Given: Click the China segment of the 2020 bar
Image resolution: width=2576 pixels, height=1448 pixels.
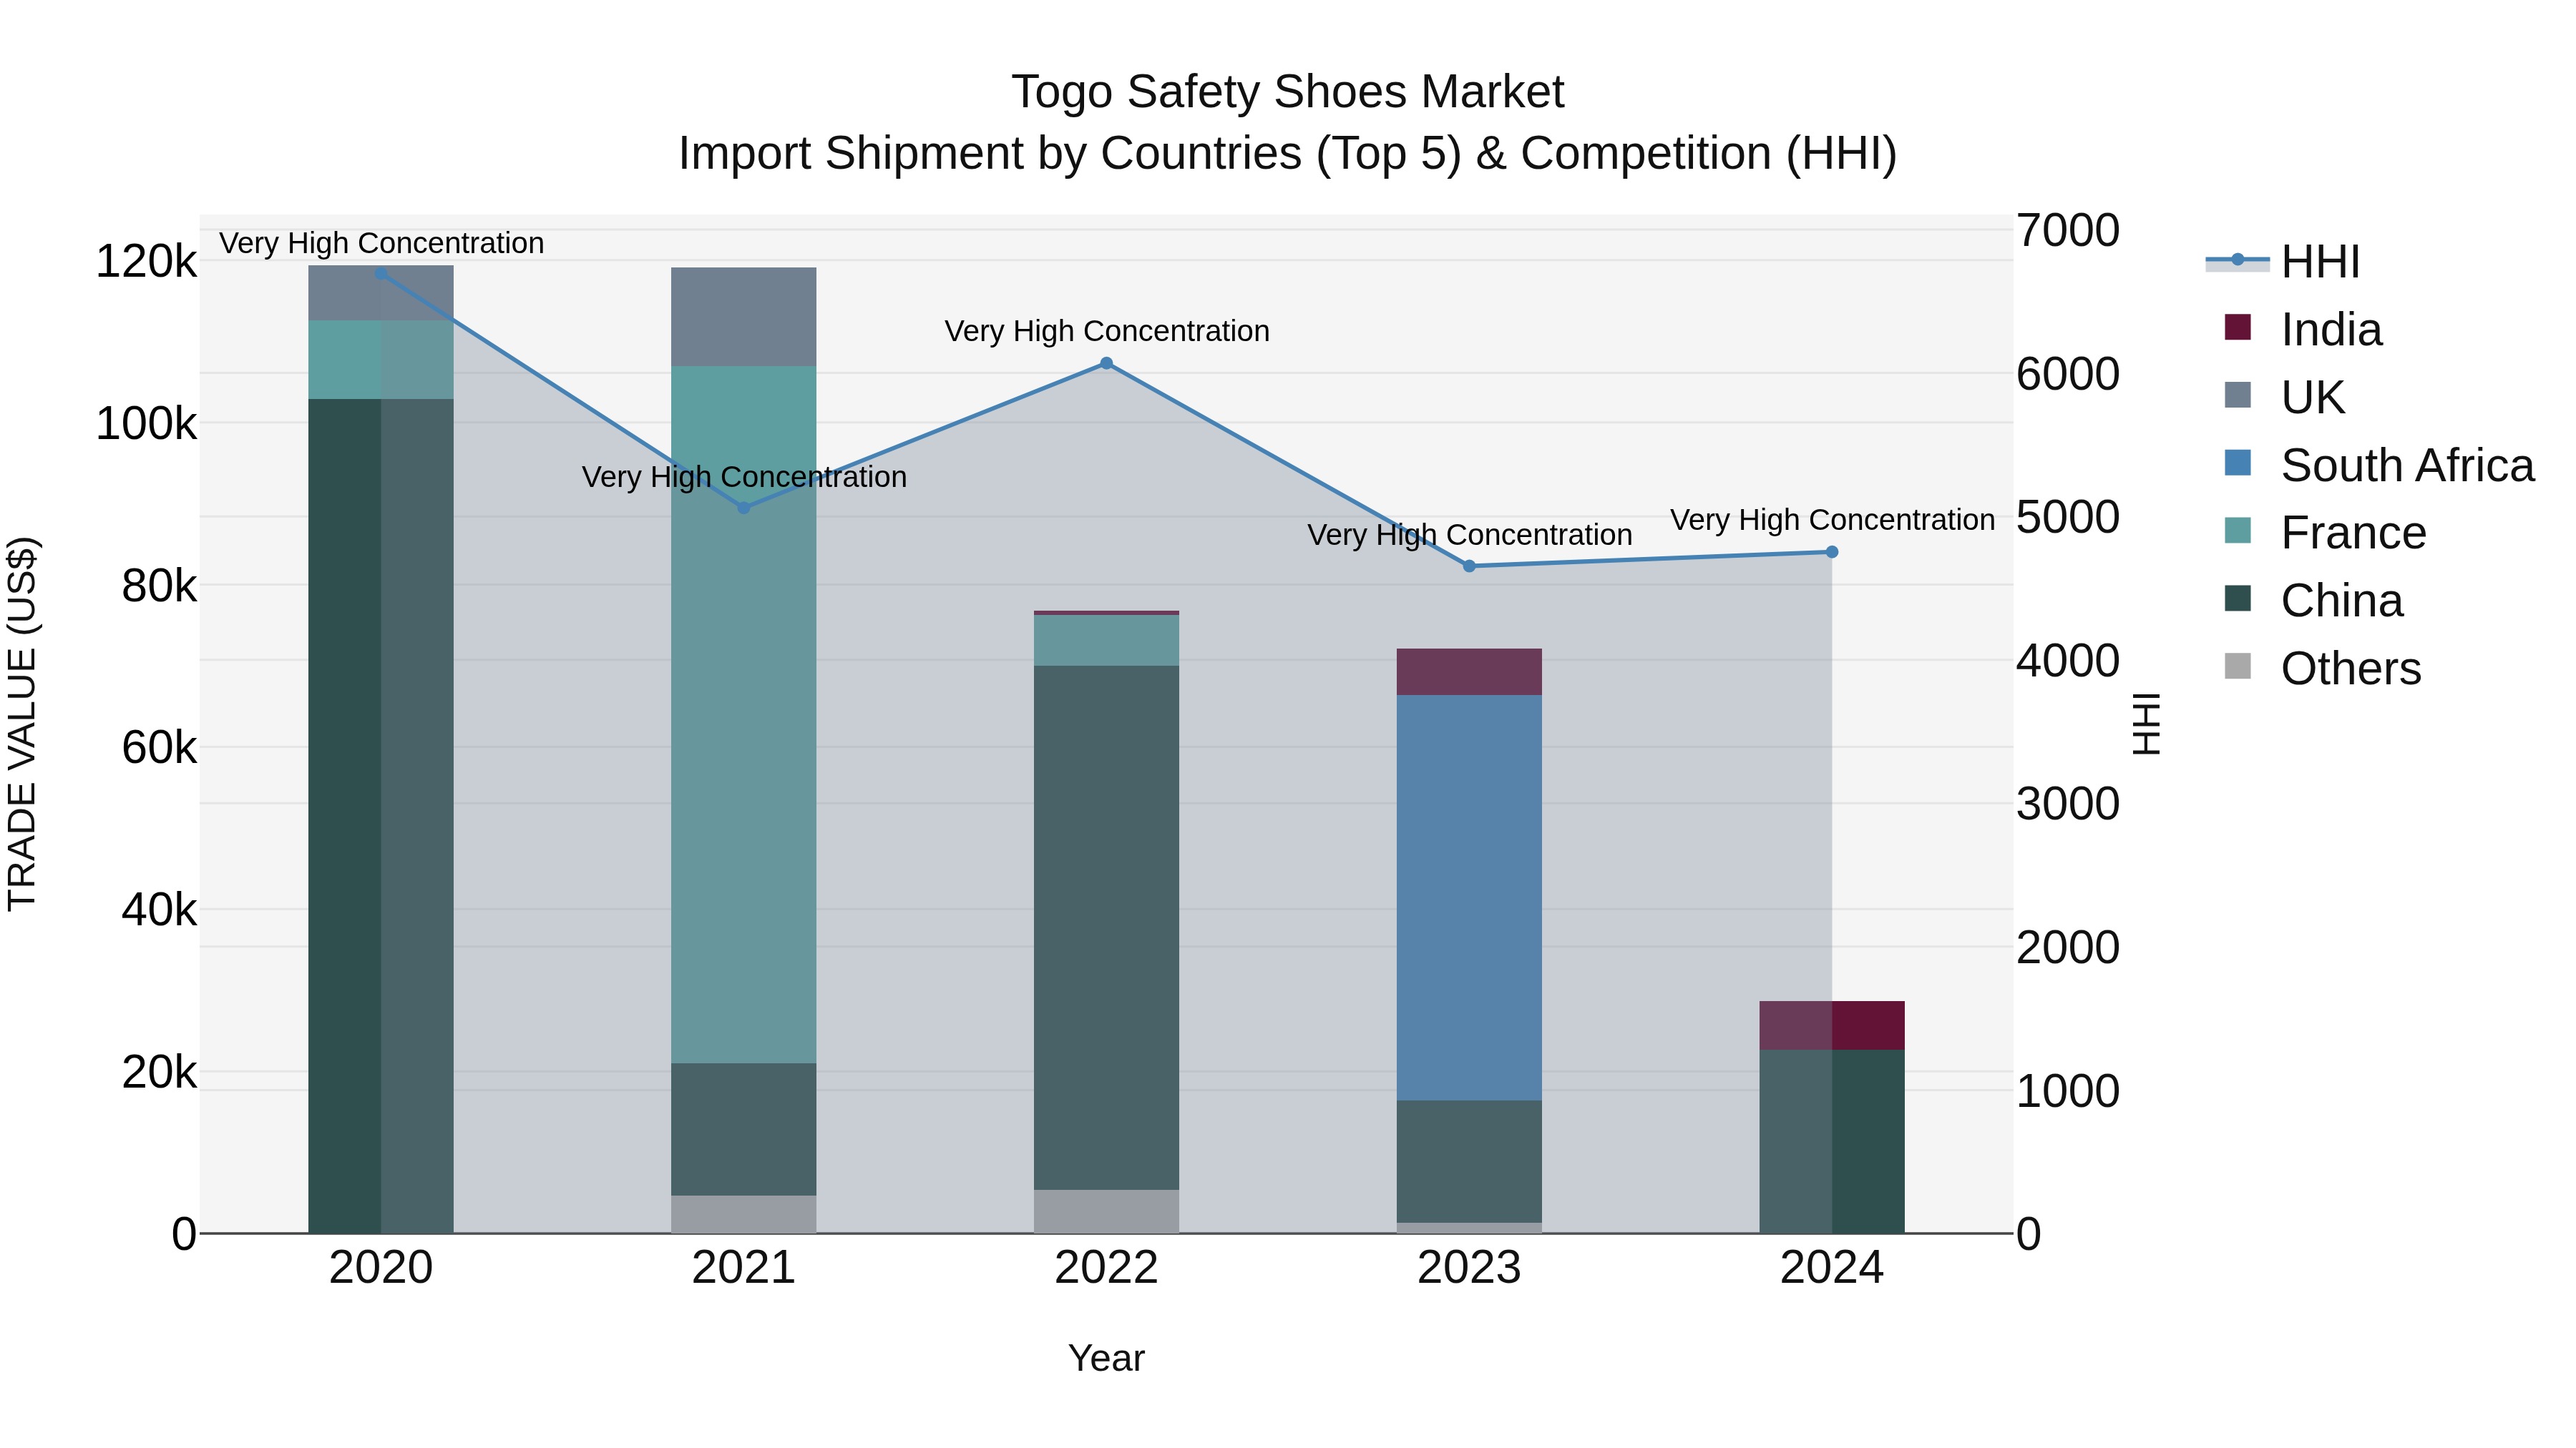Looking at the screenshot, I should [x=381, y=817].
